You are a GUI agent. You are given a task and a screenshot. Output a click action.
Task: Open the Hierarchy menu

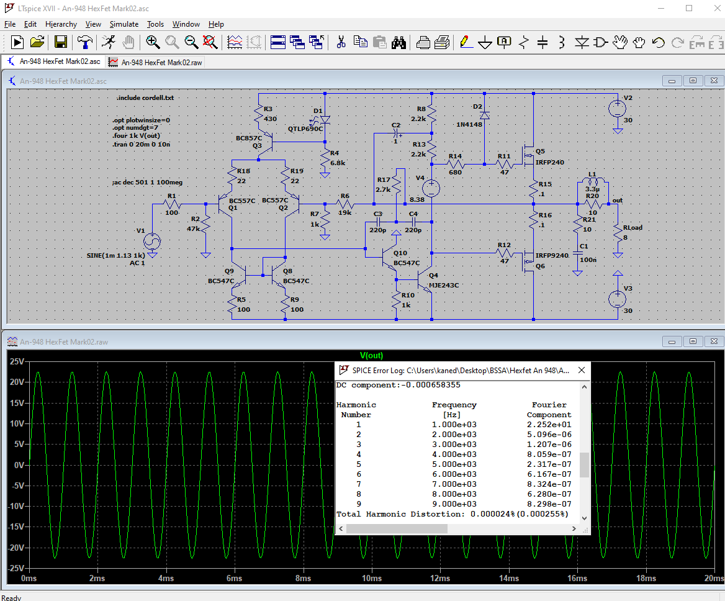point(61,24)
